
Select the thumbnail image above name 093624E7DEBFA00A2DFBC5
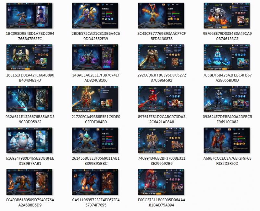[x=227, y=99]
